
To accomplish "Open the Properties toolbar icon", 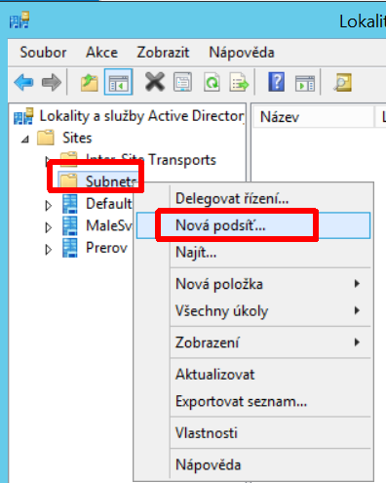I will [183, 82].
